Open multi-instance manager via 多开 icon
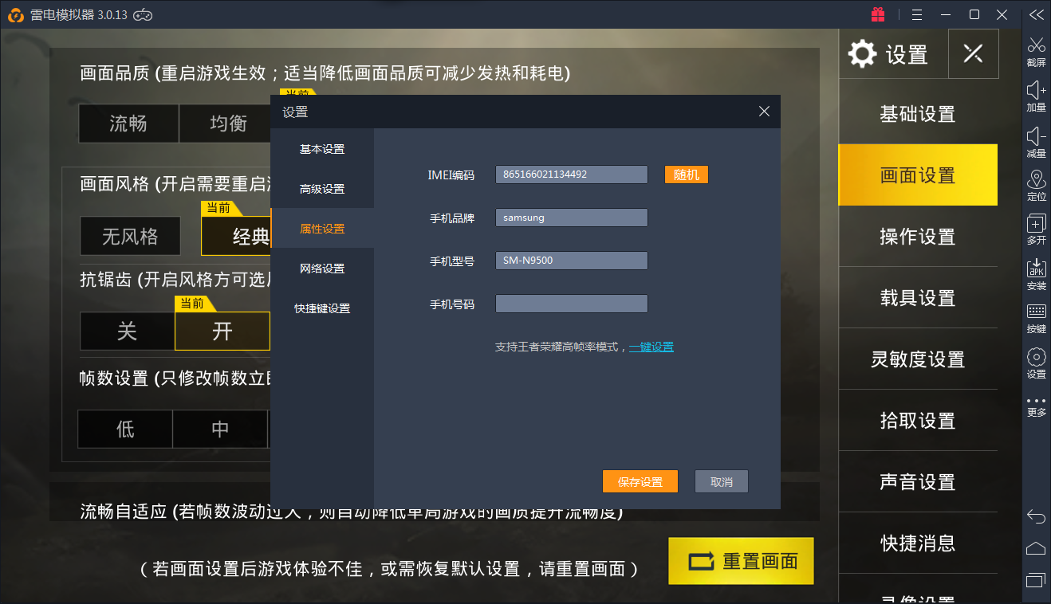The image size is (1051, 604). pyautogui.click(x=1036, y=230)
